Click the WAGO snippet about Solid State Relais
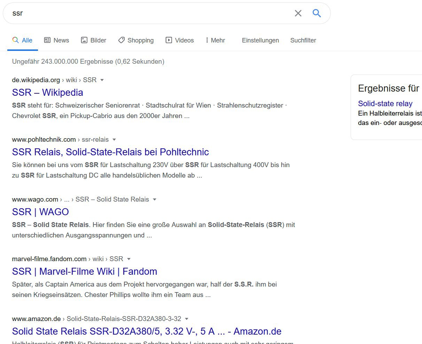This screenshot has height=344, width=422. [154, 230]
